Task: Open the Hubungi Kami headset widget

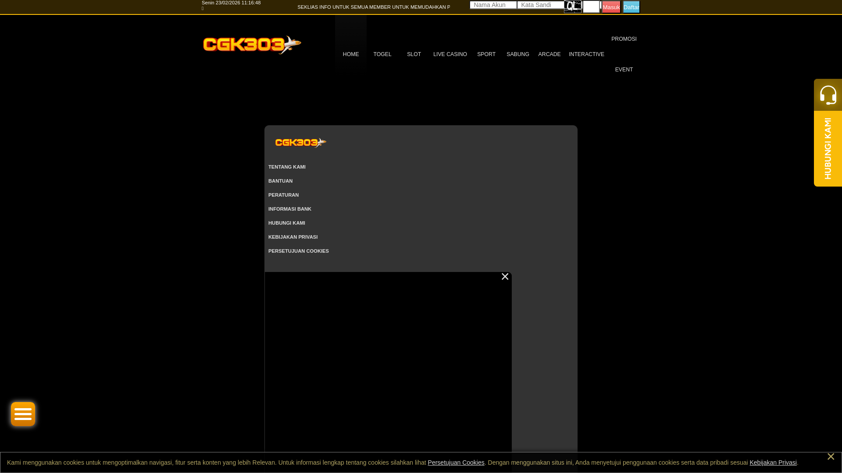Action: click(x=828, y=95)
